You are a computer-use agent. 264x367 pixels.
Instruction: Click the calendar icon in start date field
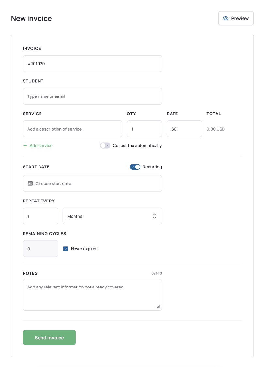click(30, 183)
